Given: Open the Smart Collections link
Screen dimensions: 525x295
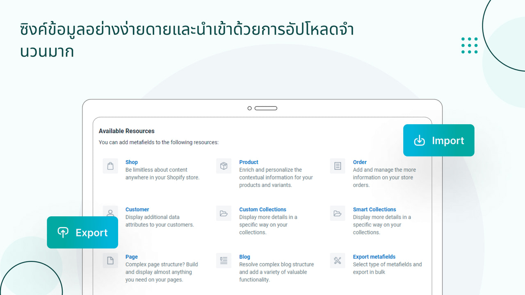Looking at the screenshot, I should [374, 209].
